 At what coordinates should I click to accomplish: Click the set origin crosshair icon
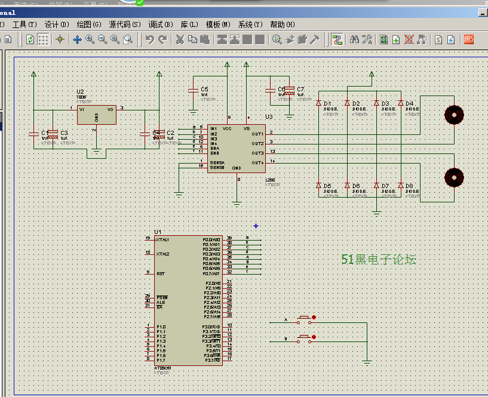(60, 39)
